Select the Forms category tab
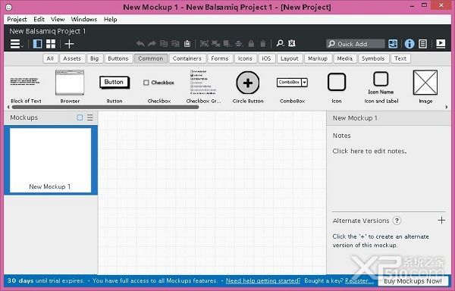The height and width of the screenshot is (291, 455). [220, 58]
